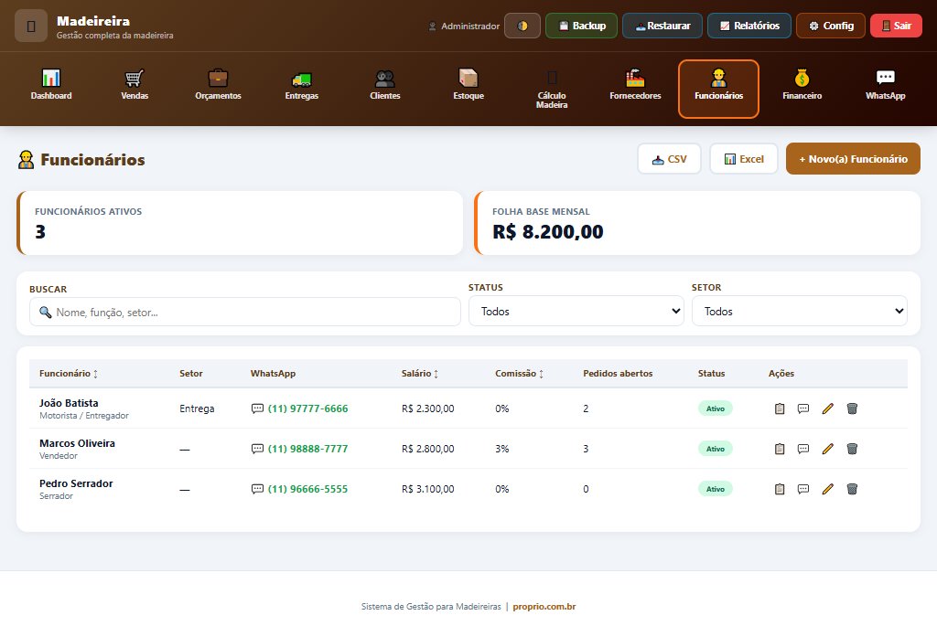View Pedro Serrador's clipboard details

click(780, 489)
